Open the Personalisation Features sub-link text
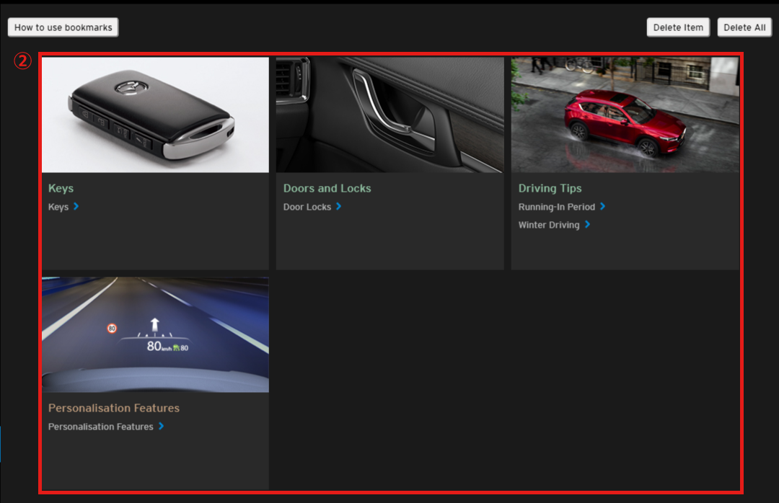Viewport: 779px width, 503px height. coord(100,427)
